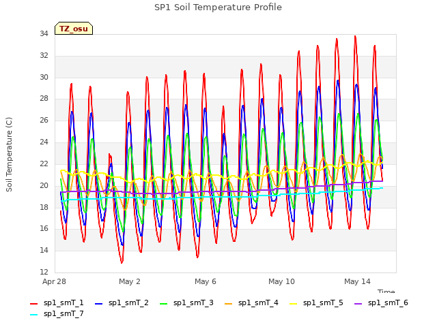
Task: Toggle sp1_smT_5 legend entry
Action: click(316, 302)
